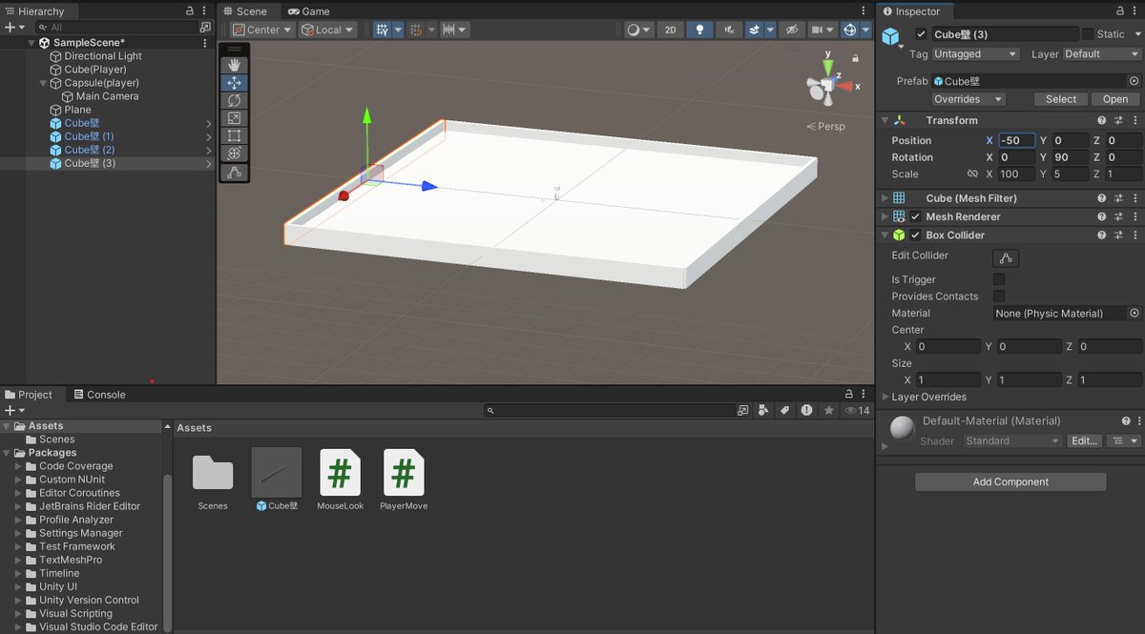Viewport: 1145px width, 634px height.
Task: Collapse Capsule(player) in Hierarchy
Action: tap(44, 83)
